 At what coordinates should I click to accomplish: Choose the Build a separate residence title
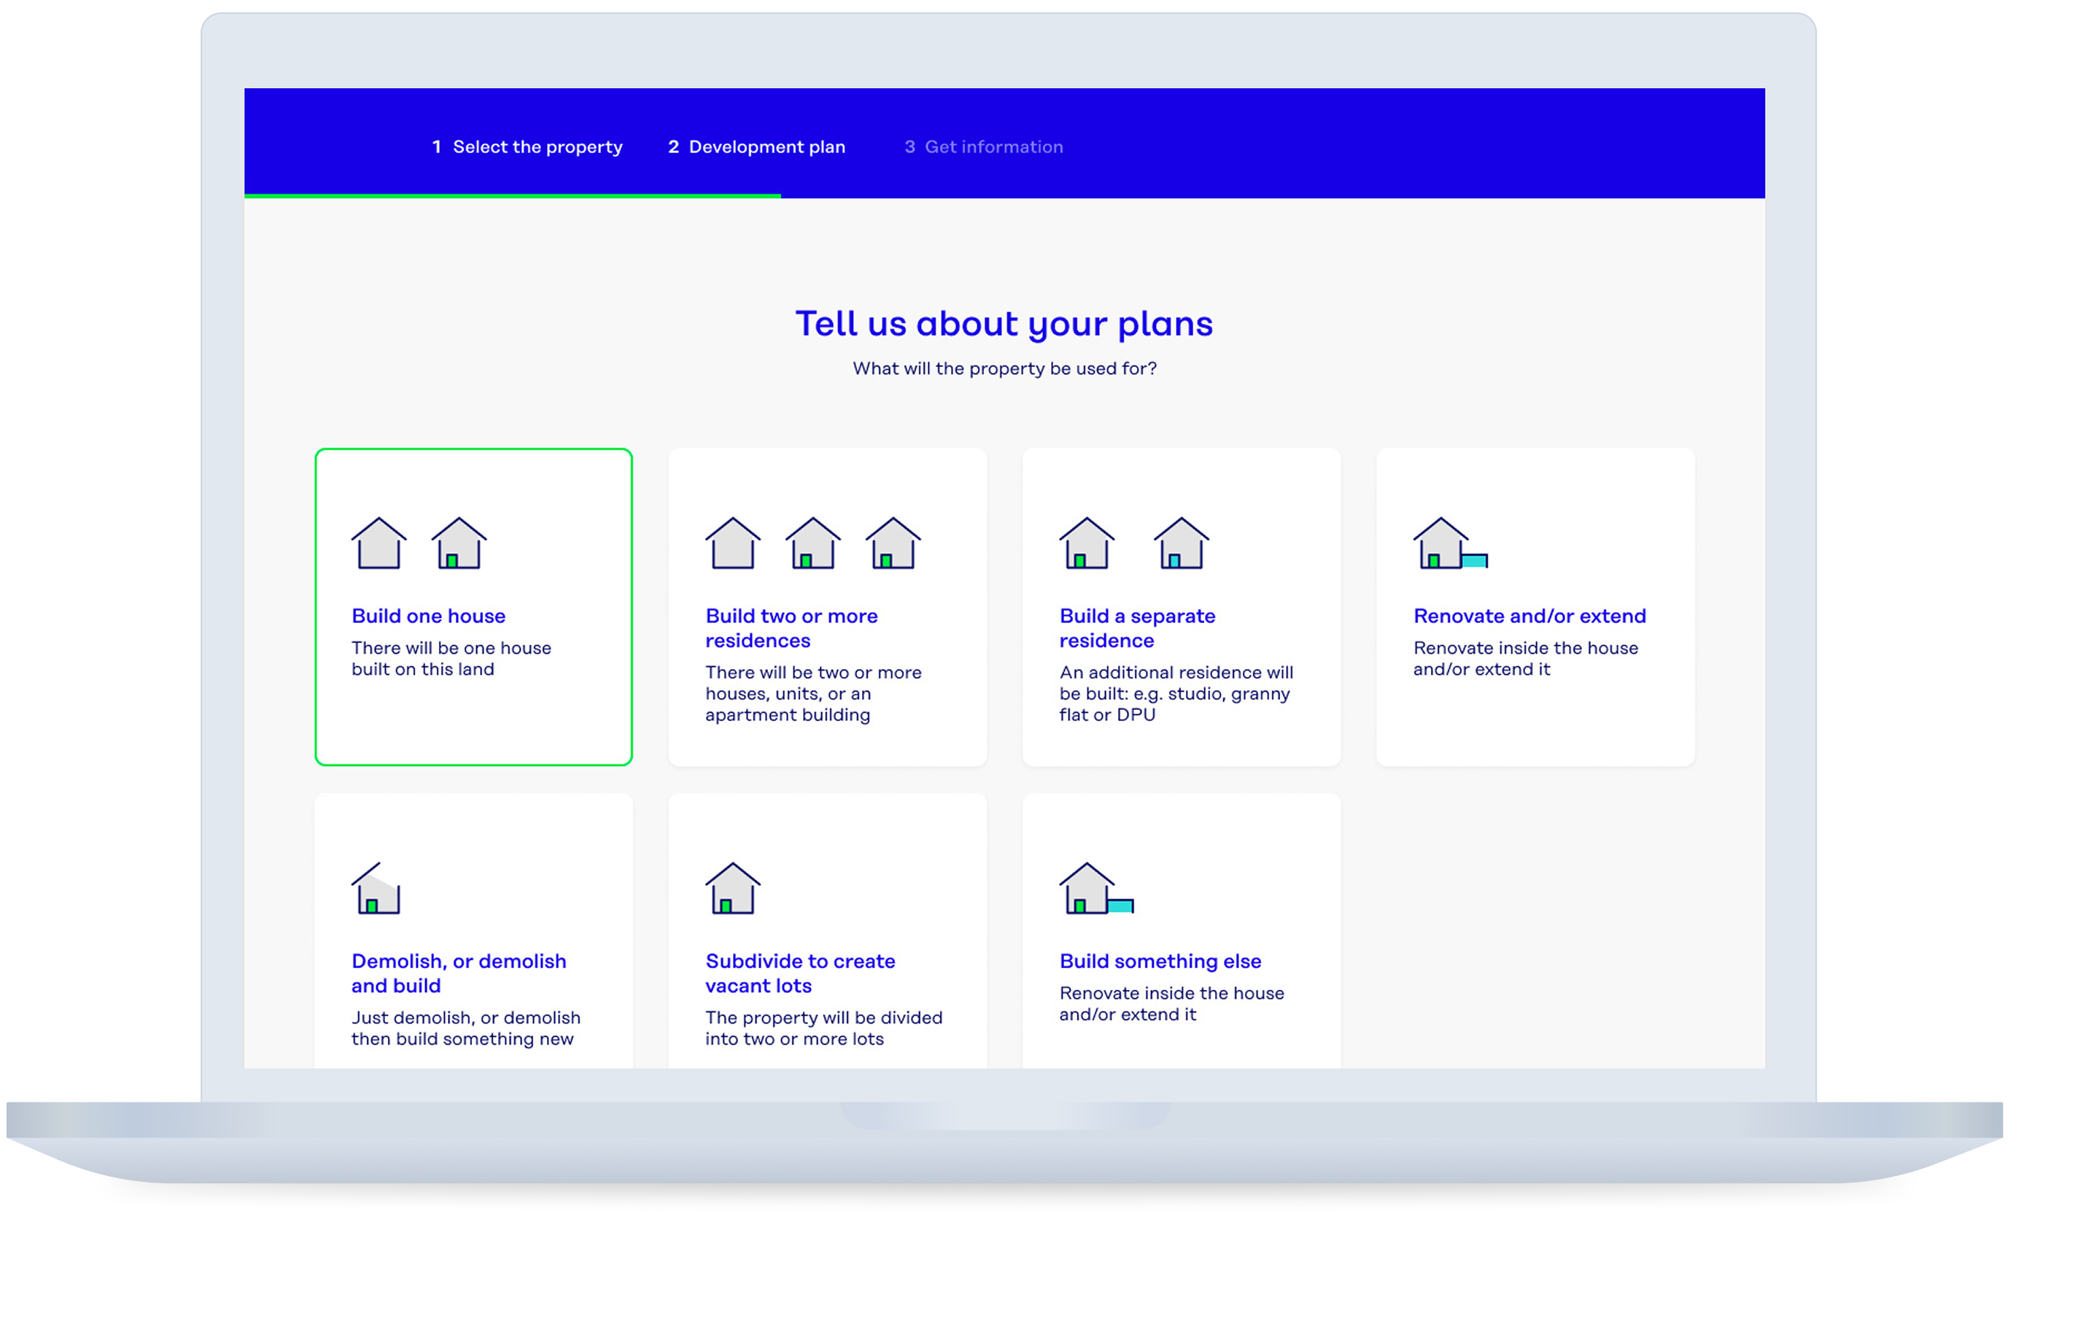click(1136, 628)
